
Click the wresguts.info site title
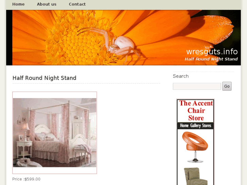(x=212, y=52)
